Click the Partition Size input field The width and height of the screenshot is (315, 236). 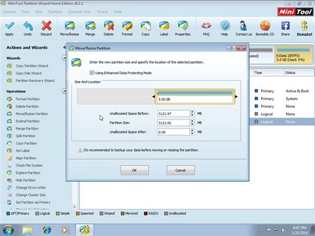173,123
